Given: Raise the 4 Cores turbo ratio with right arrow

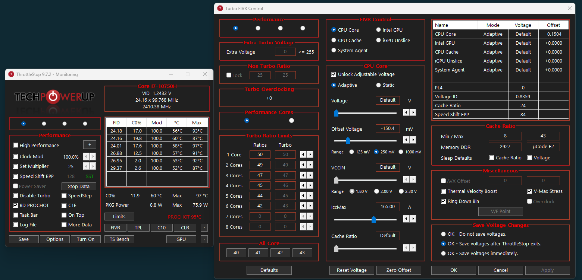Looking at the screenshot, I should click(310, 185).
